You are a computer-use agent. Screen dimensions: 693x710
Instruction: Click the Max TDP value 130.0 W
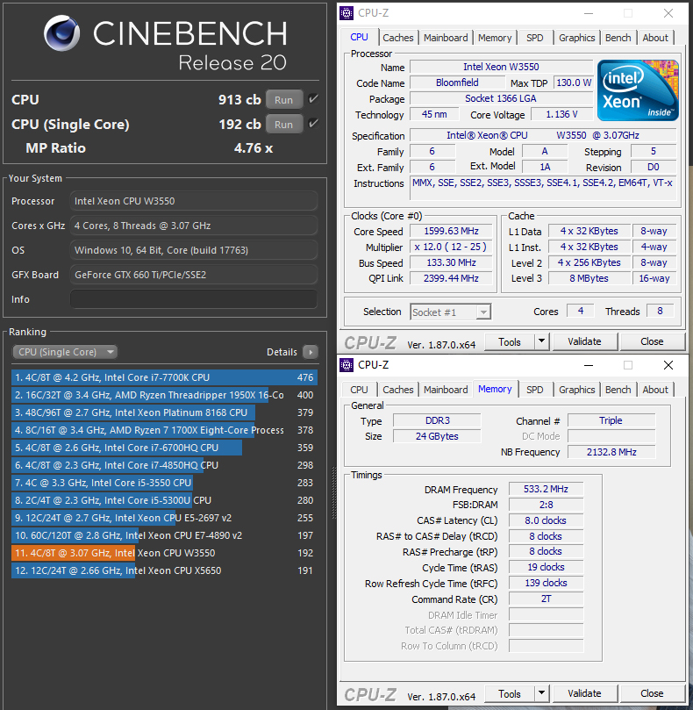click(574, 82)
